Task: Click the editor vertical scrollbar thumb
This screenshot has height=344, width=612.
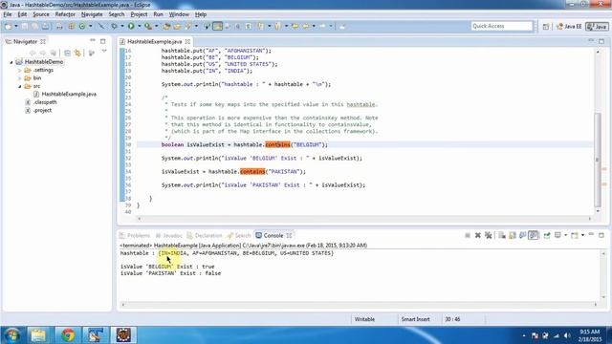Action: 598,160
